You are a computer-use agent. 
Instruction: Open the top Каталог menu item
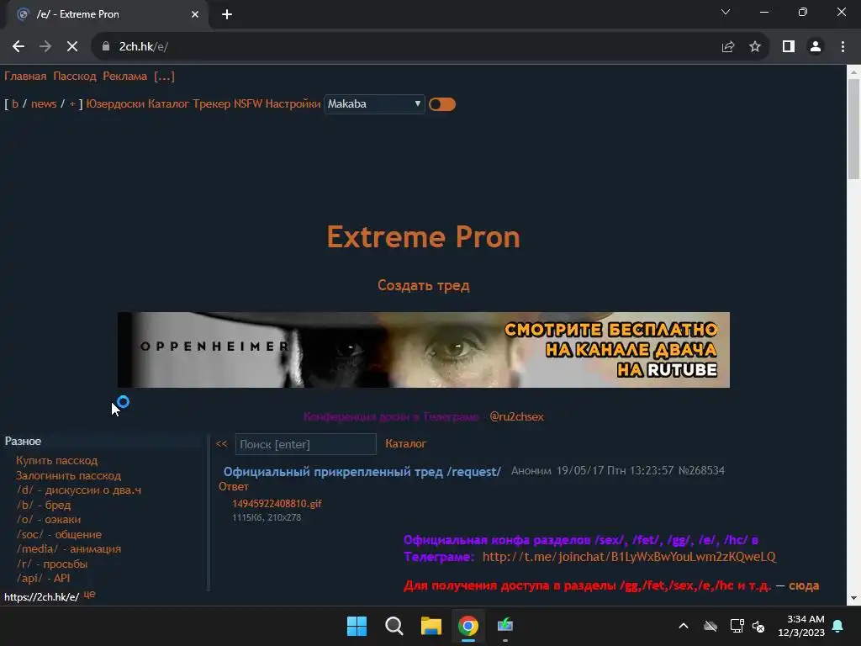(168, 103)
